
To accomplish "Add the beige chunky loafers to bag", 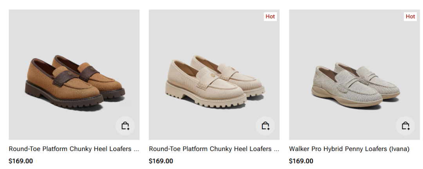I will [x=265, y=126].
